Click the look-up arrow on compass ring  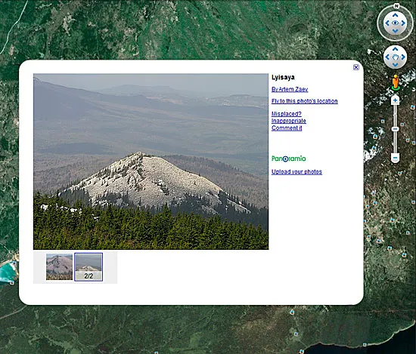(x=395, y=15)
